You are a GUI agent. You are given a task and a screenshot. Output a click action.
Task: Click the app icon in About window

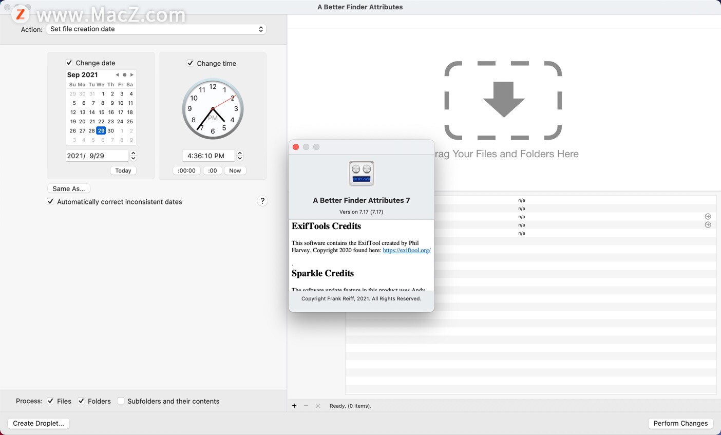[362, 174]
